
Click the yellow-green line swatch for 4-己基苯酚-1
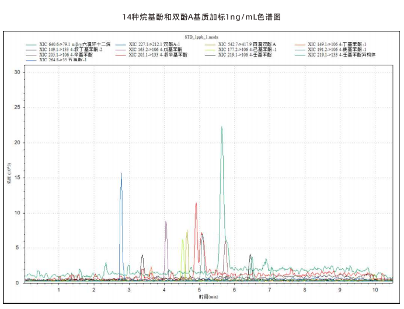click(x=211, y=50)
